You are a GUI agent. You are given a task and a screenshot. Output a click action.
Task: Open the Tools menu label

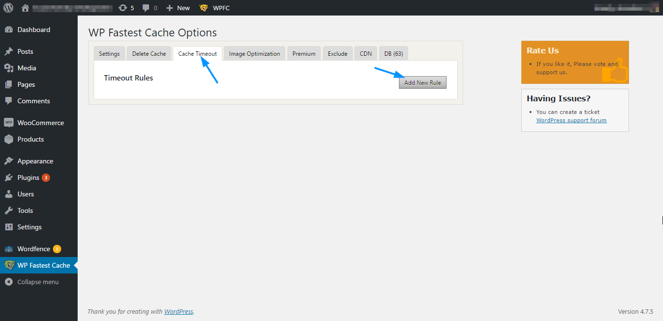point(25,210)
